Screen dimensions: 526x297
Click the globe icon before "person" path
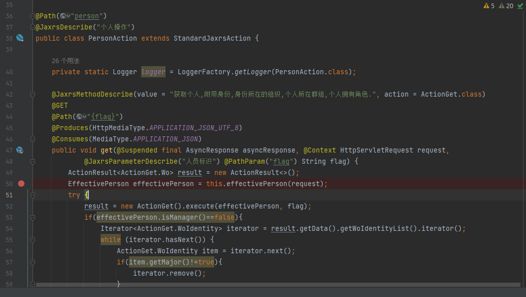click(x=63, y=16)
